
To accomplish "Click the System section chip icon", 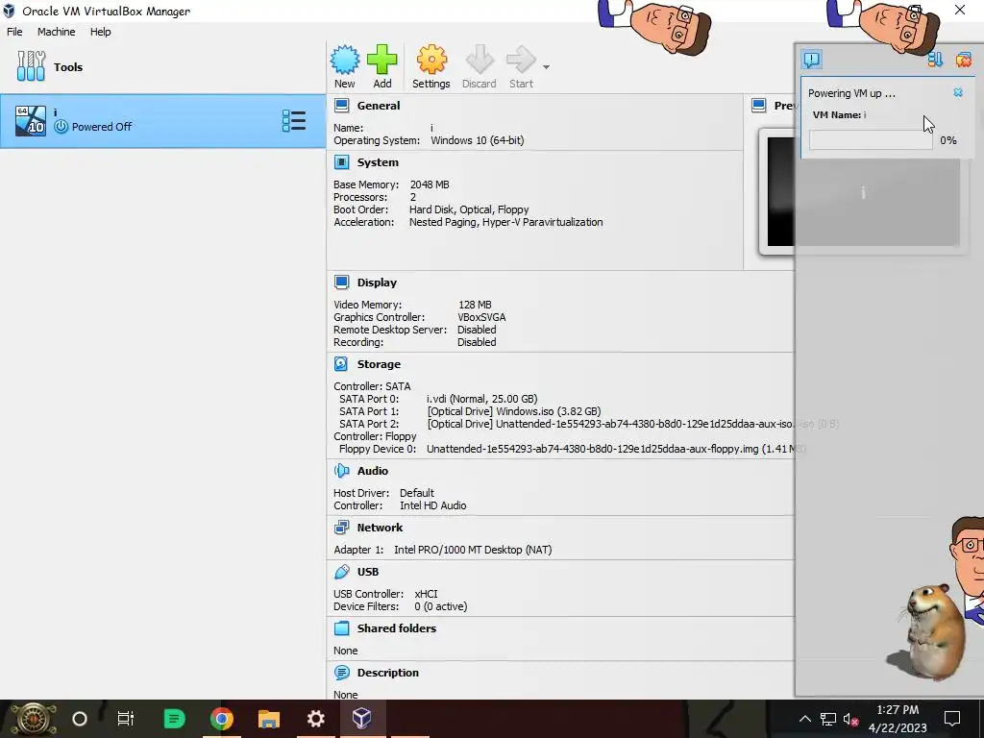I will click(341, 162).
